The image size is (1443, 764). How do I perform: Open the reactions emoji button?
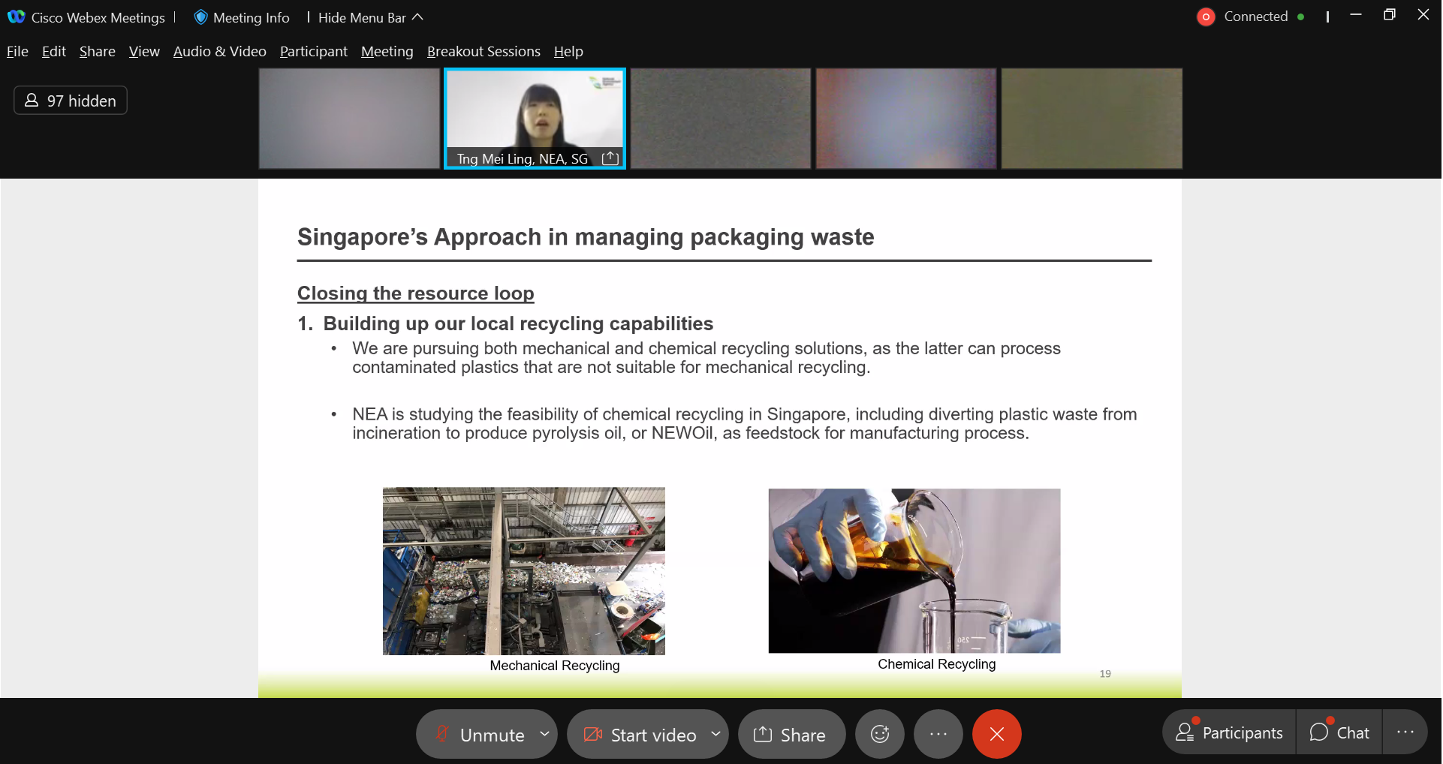pyautogui.click(x=879, y=734)
